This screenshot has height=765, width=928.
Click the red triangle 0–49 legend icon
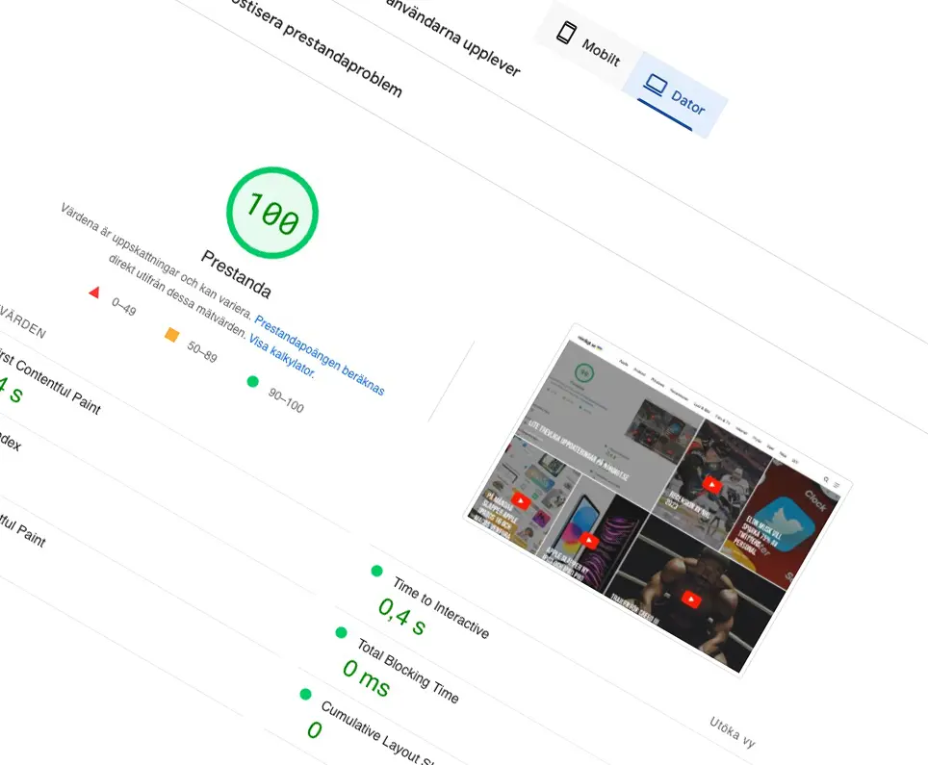(94, 292)
